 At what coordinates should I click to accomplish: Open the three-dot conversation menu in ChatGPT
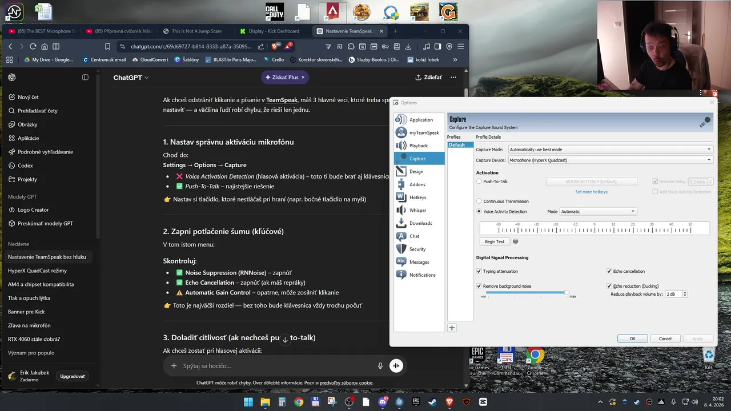pos(453,77)
